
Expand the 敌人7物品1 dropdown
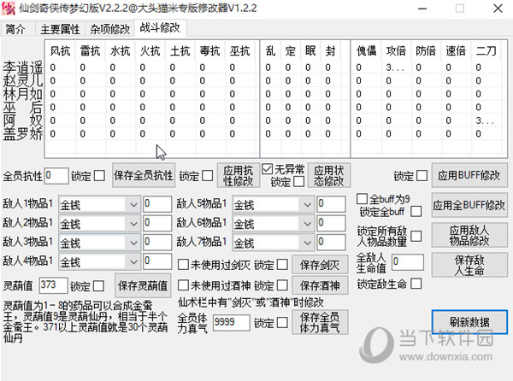(274, 243)
